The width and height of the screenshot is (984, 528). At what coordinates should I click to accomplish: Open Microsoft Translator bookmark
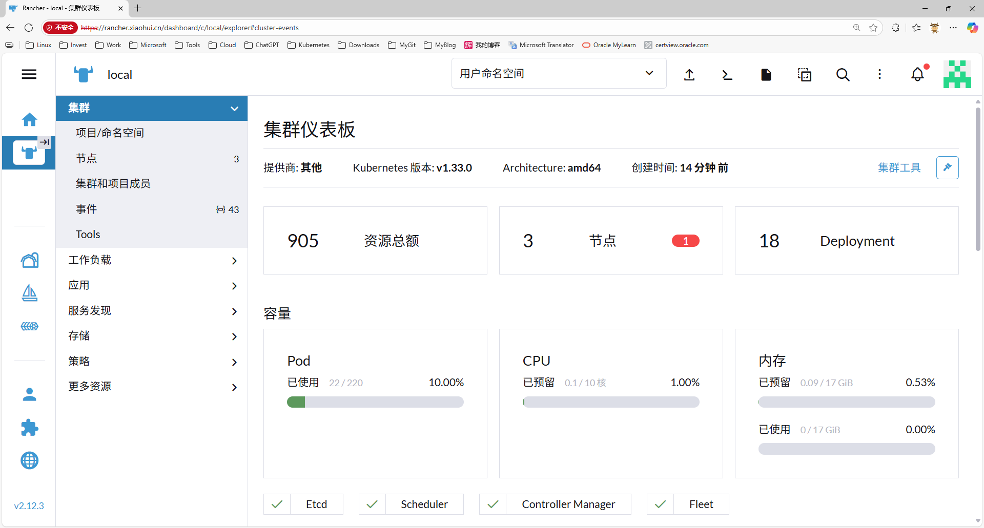pyautogui.click(x=541, y=45)
